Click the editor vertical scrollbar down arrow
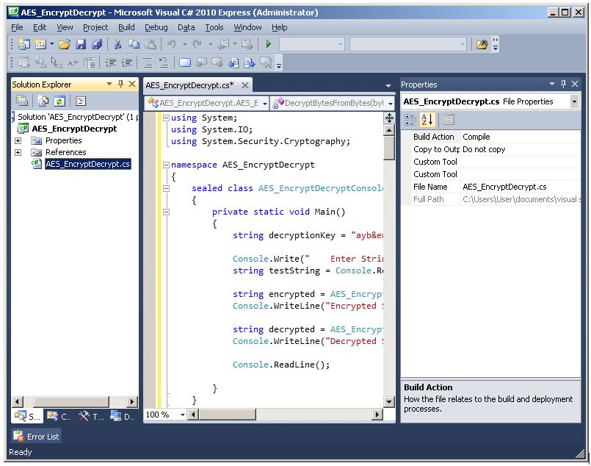 pos(389,402)
